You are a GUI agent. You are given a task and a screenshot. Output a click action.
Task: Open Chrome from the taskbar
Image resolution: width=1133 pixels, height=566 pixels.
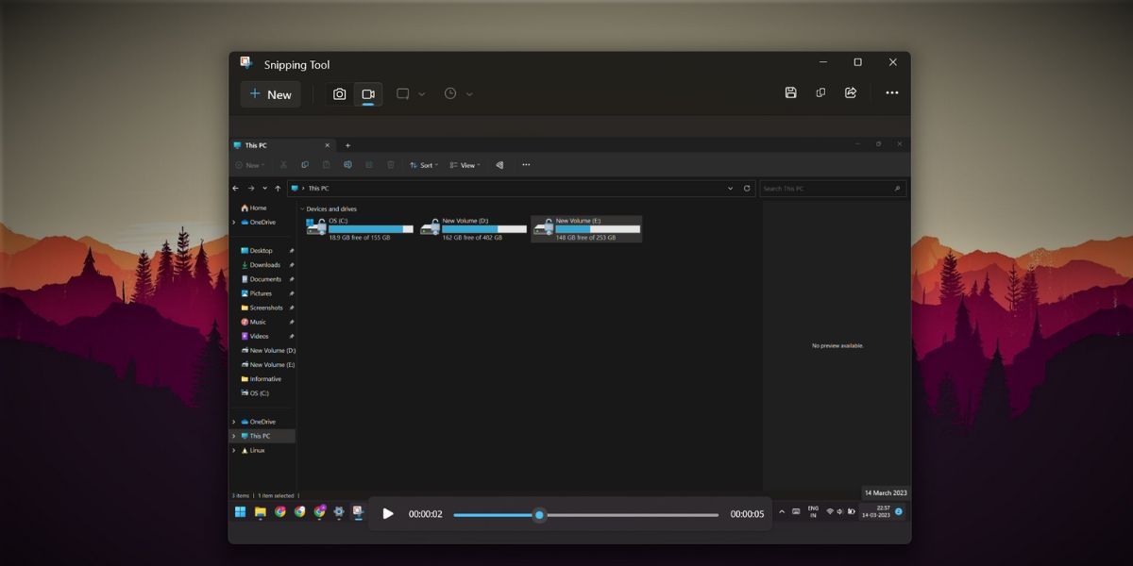pyautogui.click(x=279, y=512)
